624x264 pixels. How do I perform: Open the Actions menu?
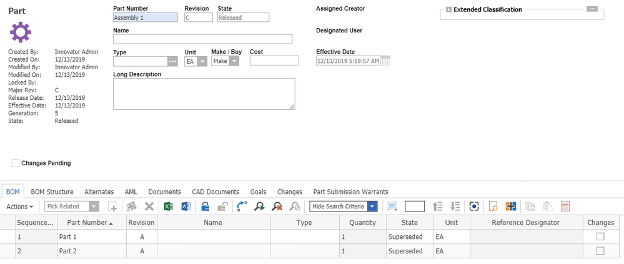tap(19, 207)
